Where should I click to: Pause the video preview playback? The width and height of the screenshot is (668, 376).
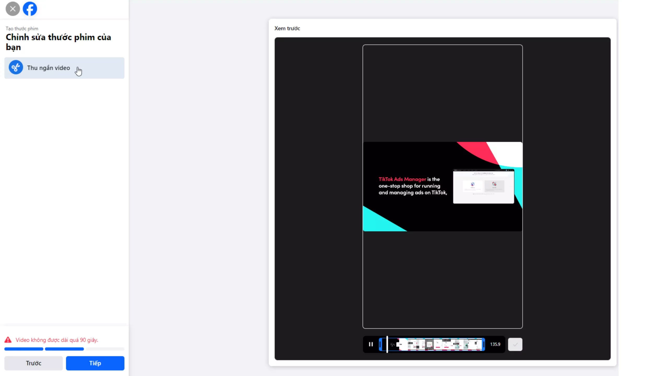point(371,344)
